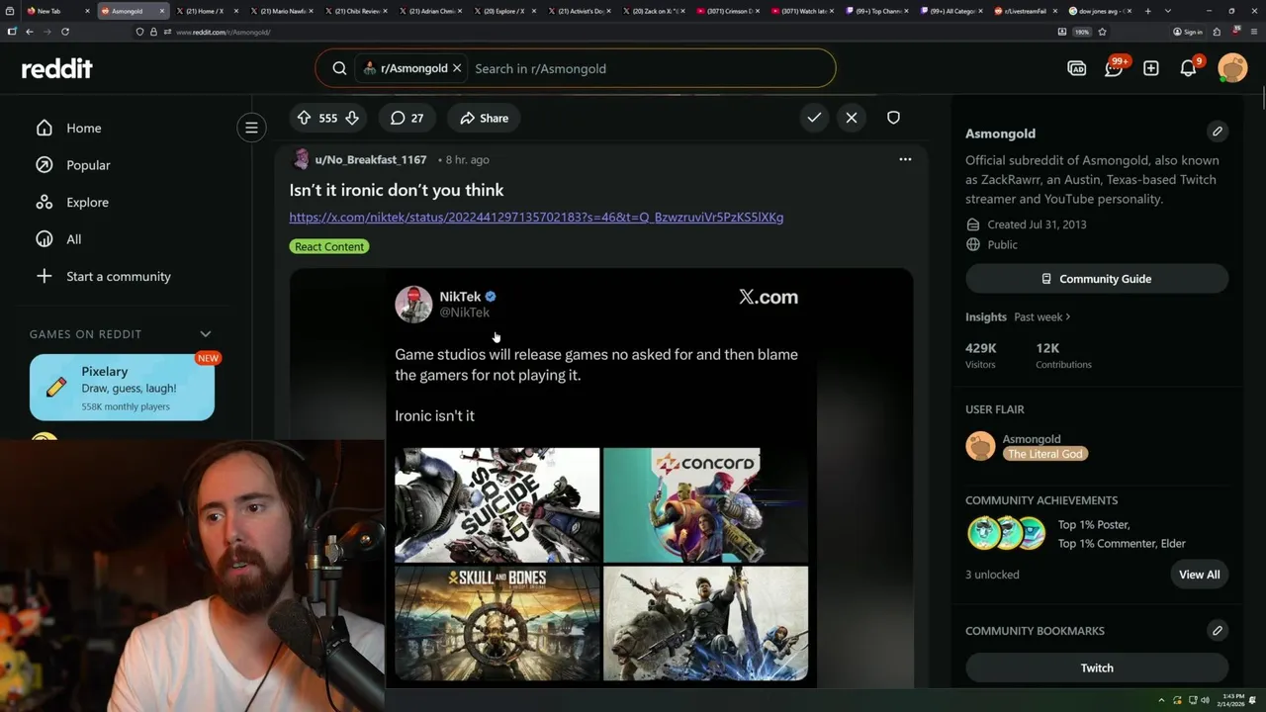This screenshot has width=1266, height=712.
Task: Open the Community Guide button
Action: coord(1097,279)
